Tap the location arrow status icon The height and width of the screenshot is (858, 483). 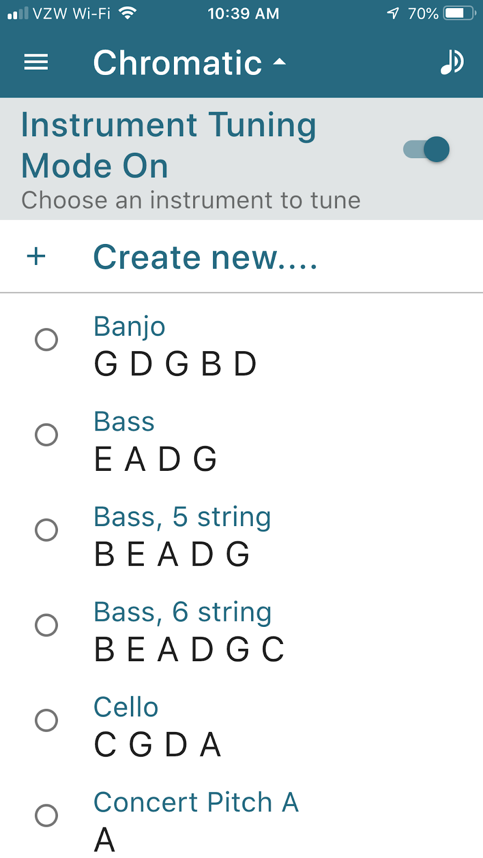click(393, 13)
